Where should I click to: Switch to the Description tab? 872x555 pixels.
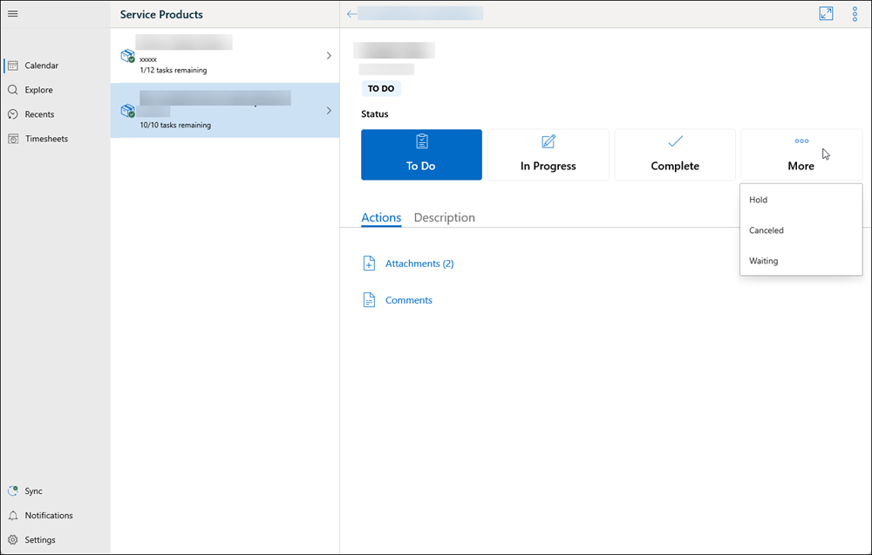pos(445,217)
